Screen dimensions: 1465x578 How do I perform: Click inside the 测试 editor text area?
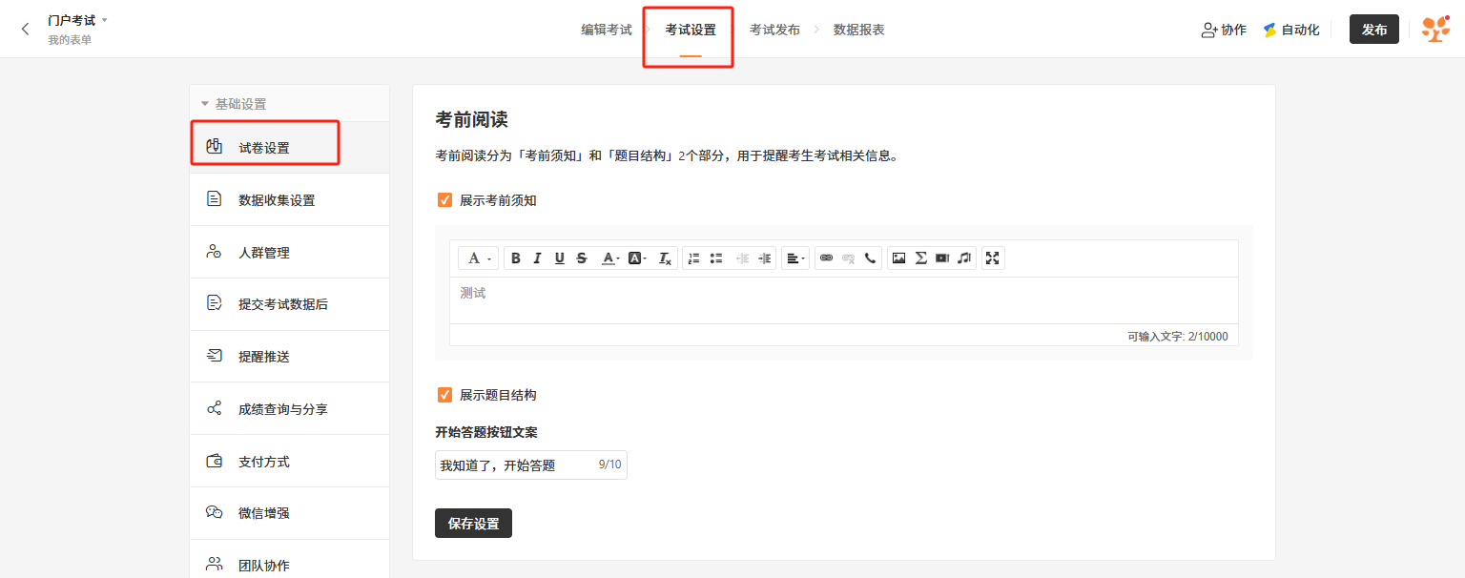(x=843, y=300)
